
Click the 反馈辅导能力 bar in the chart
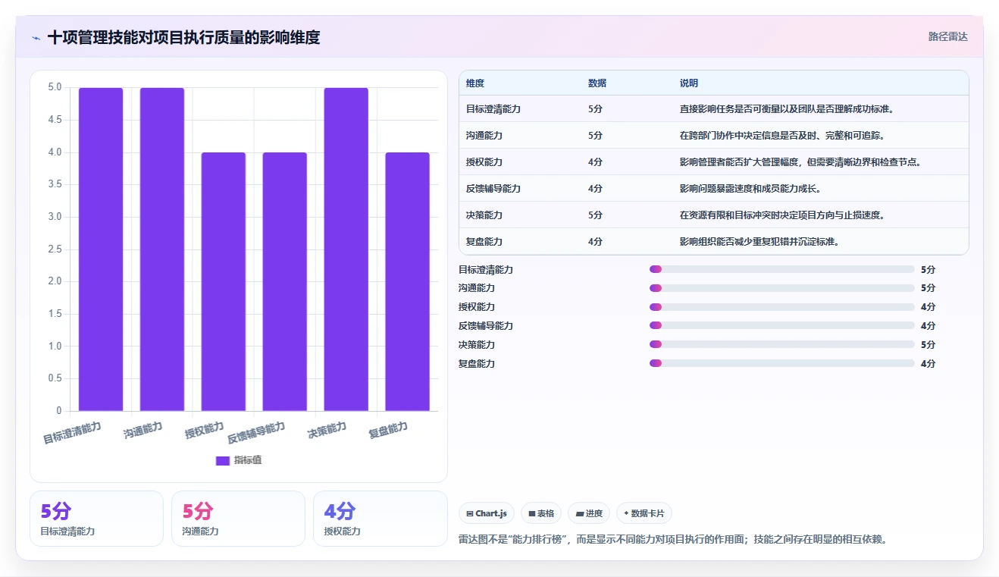[x=285, y=282]
